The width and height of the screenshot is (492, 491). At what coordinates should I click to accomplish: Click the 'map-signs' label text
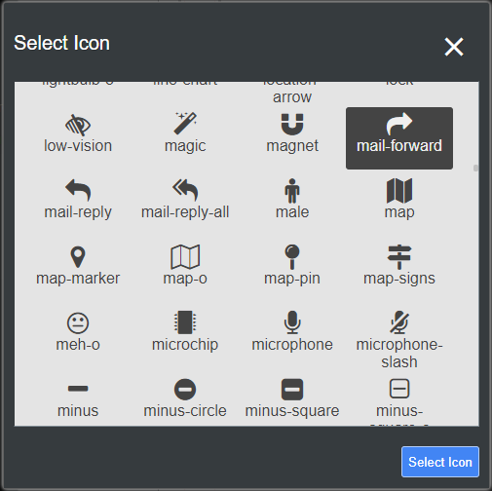pos(399,279)
